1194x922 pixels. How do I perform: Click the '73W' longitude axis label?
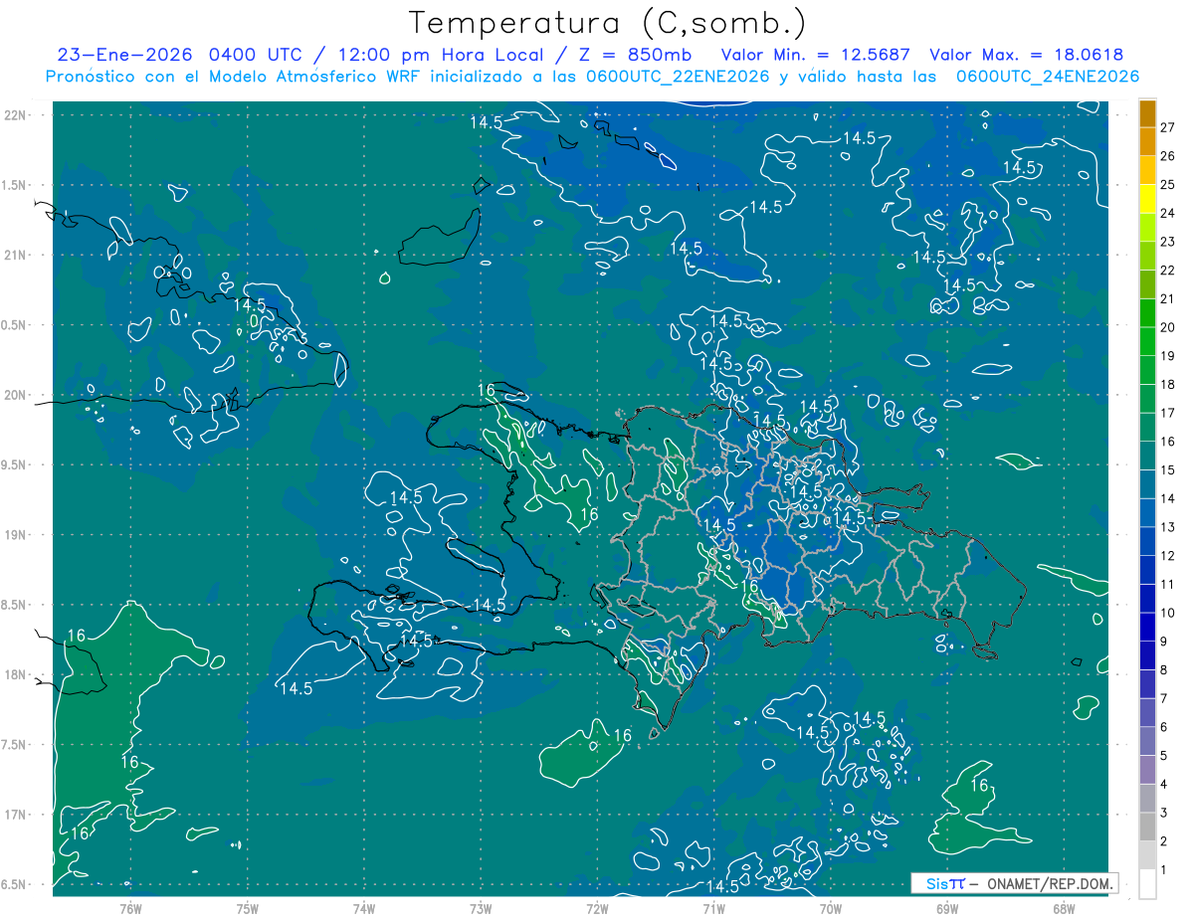(481, 908)
